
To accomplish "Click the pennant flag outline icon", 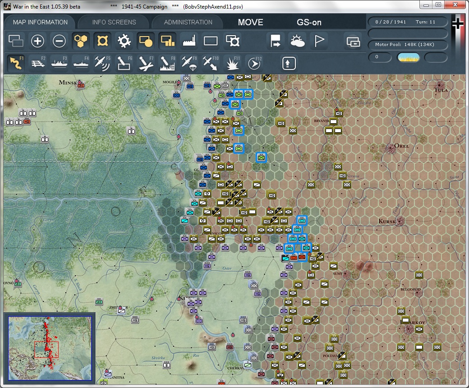I will tap(319, 41).
